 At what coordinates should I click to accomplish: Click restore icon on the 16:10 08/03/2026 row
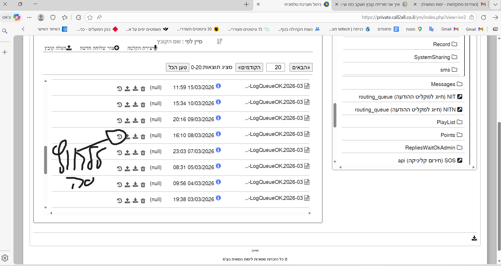119,137
